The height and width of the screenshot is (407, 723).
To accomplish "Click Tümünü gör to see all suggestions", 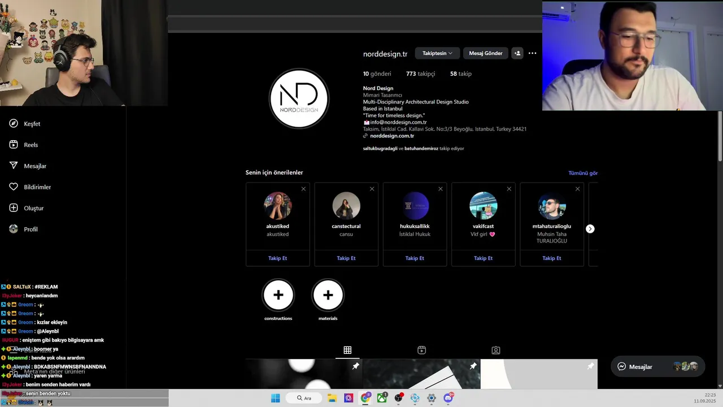I will point(583,173).
